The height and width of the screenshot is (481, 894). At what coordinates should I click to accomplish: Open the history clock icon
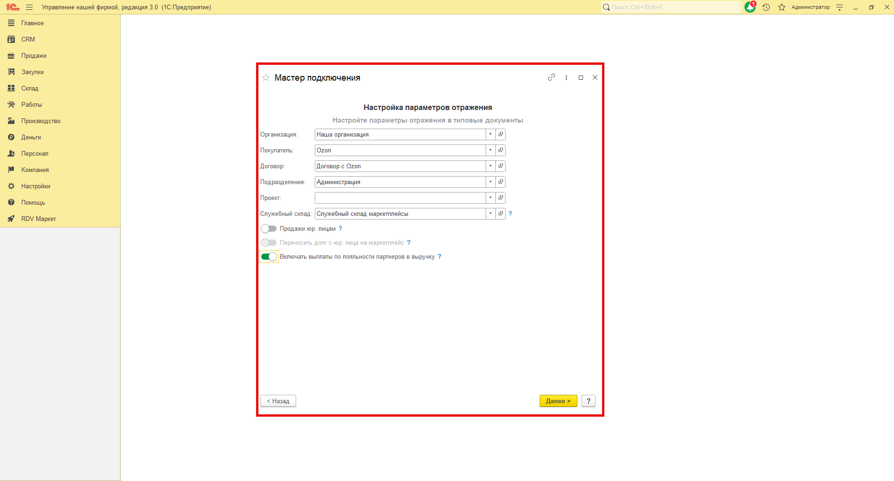(766, 7)
